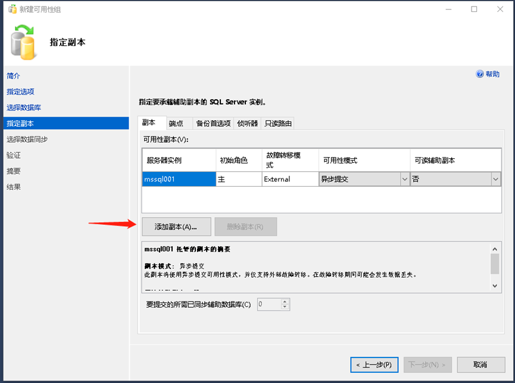Switch to the 备份首选项 tab

pos(213,123)
